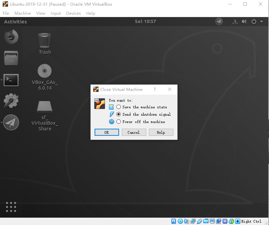
Task: Open Files manager in the dock
Action: click(x=11, y=58)
